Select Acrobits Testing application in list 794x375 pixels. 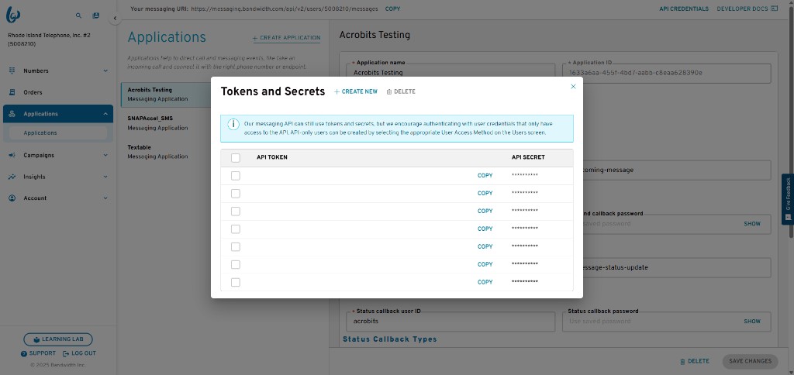tap(166, 95)
